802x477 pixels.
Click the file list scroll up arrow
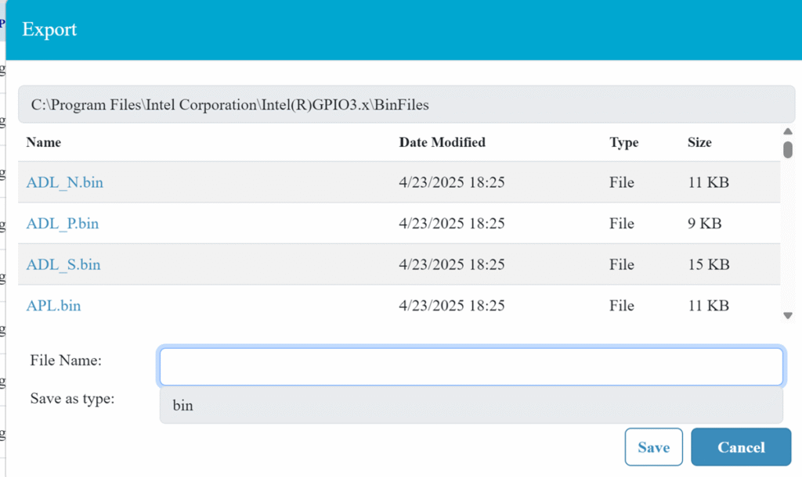click(788, 132)
